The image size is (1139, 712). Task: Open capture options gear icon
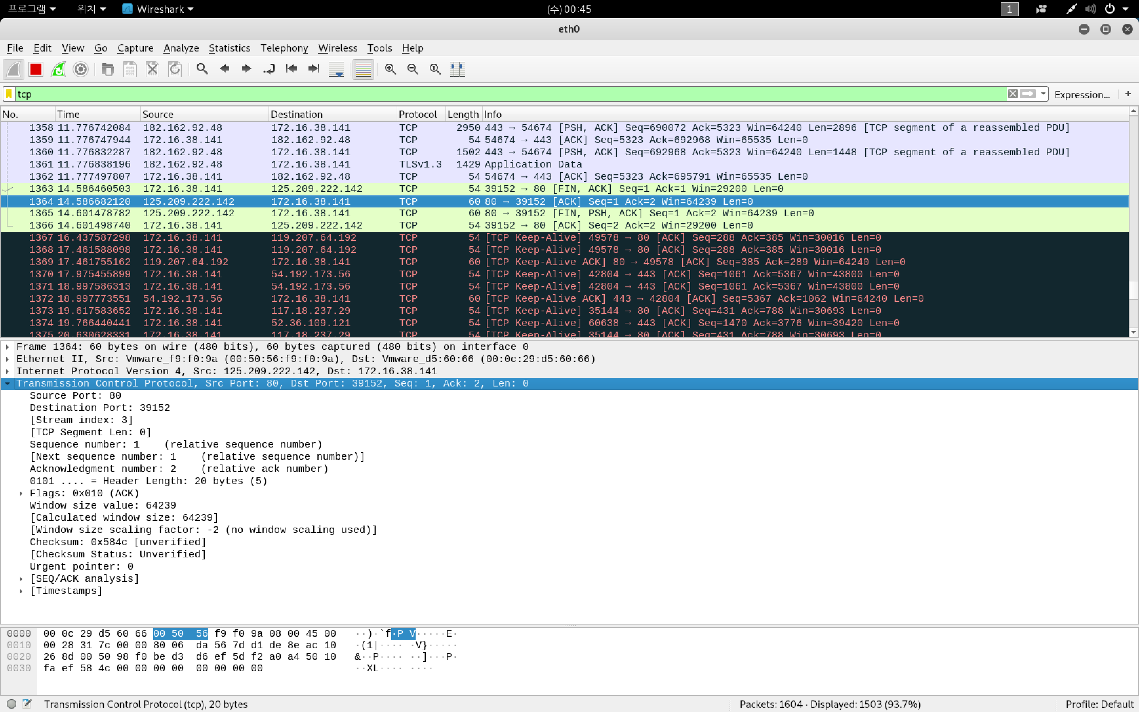point(81,69)
